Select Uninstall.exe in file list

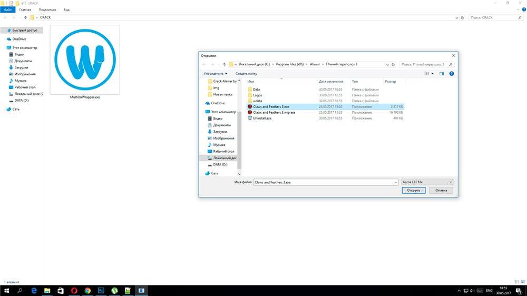(x=325, y=118)
